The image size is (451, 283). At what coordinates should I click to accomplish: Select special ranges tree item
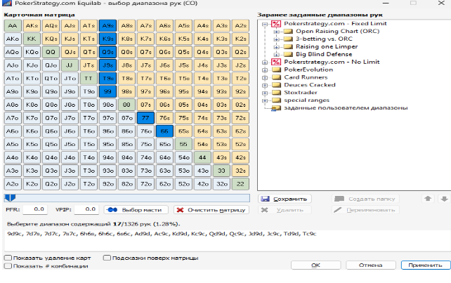click(306, 100)
